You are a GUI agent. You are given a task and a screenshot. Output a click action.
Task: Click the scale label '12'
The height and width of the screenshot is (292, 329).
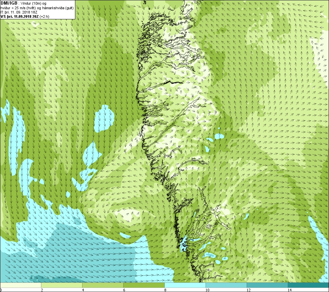[248, 290]
